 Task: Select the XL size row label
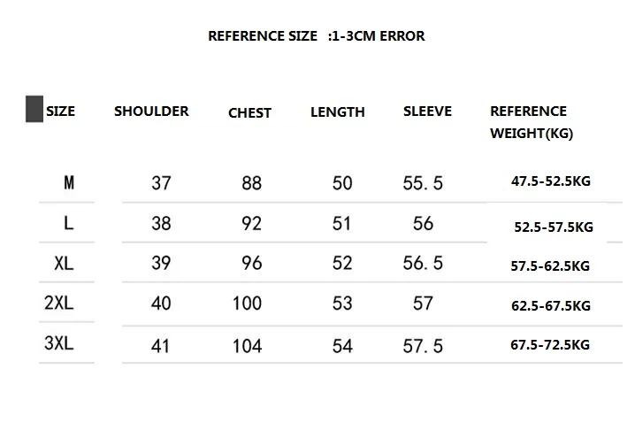[x=64, y=263]
